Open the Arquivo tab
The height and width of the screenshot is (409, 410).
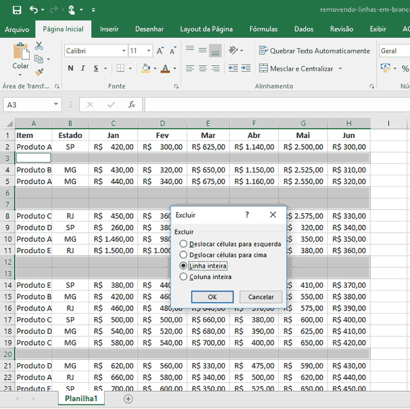click(17, 29)
